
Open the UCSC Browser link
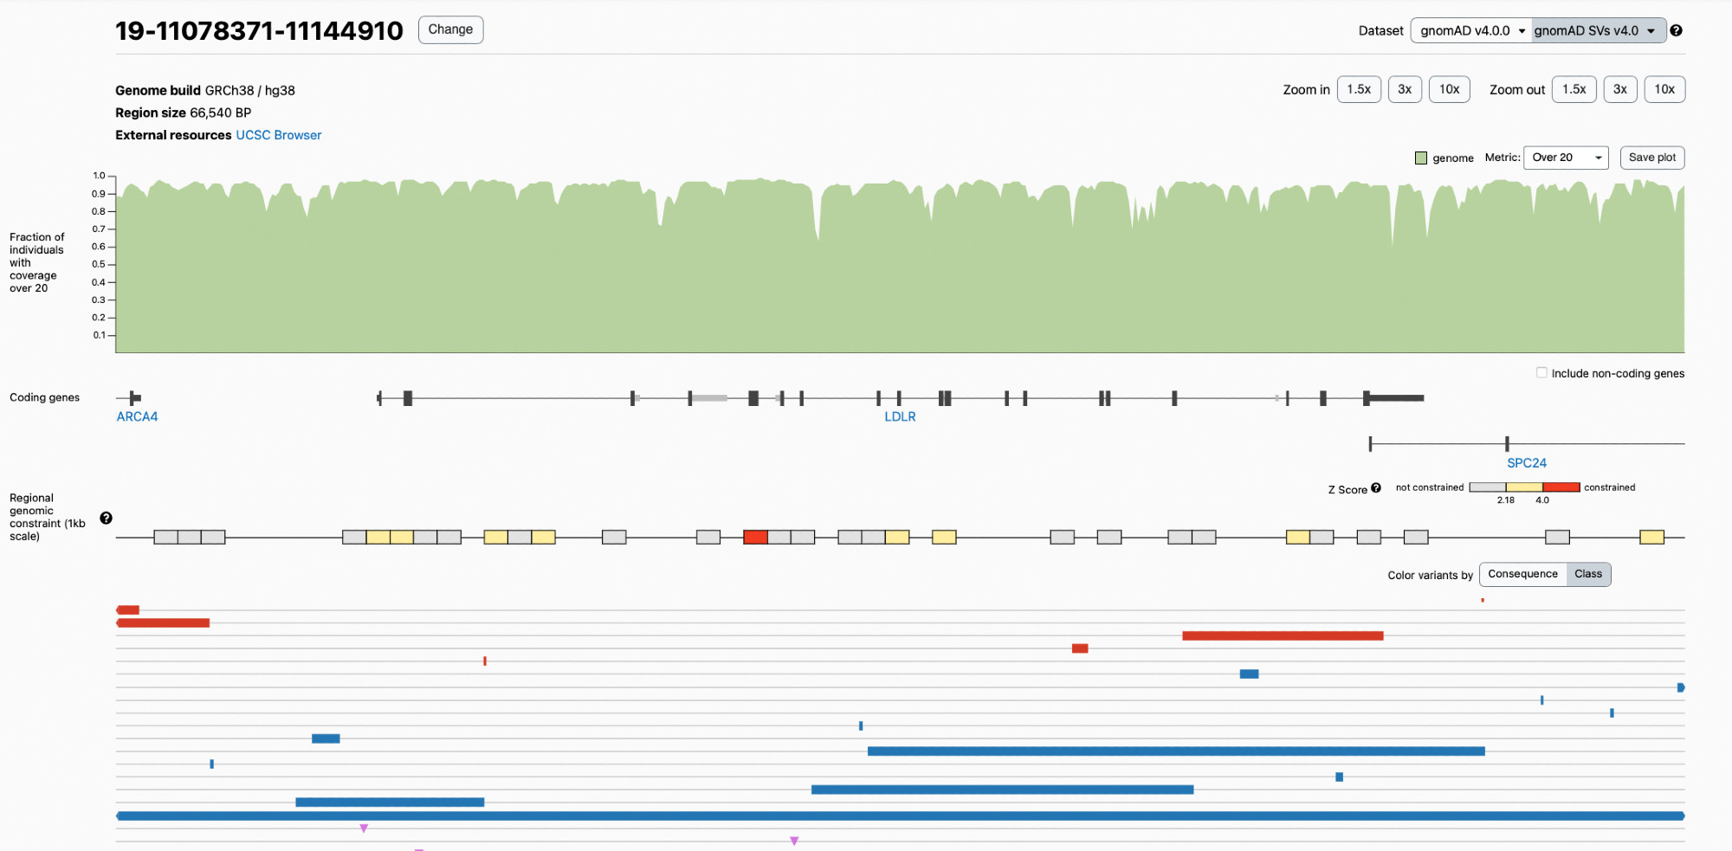click(x=278, y=135)
